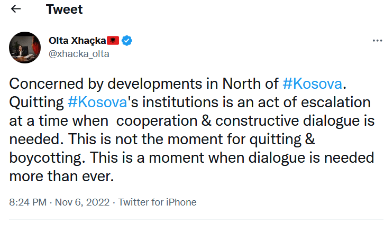Click the phrase 'more than ever'
Viewport: 384px width, 233px height.
click(61, 178)
